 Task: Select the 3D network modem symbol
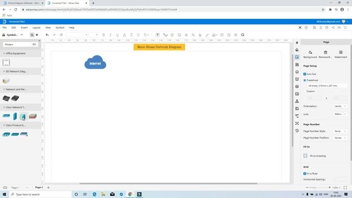click(6, 81)
